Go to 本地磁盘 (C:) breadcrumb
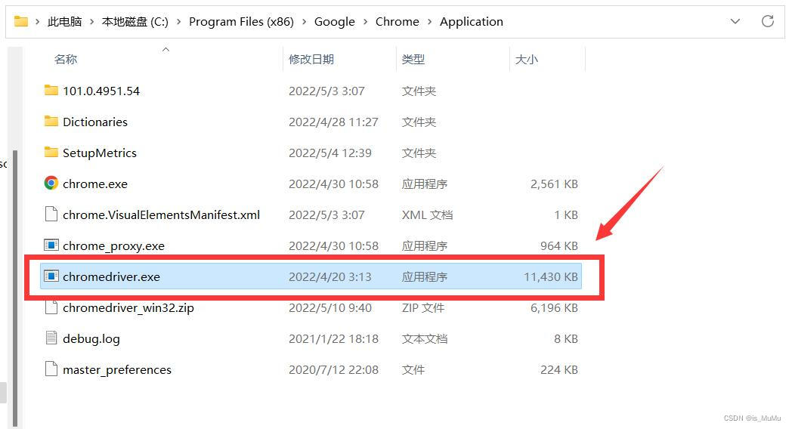The width and height of the screenshot is (792, 429). [x=135, y=22]
